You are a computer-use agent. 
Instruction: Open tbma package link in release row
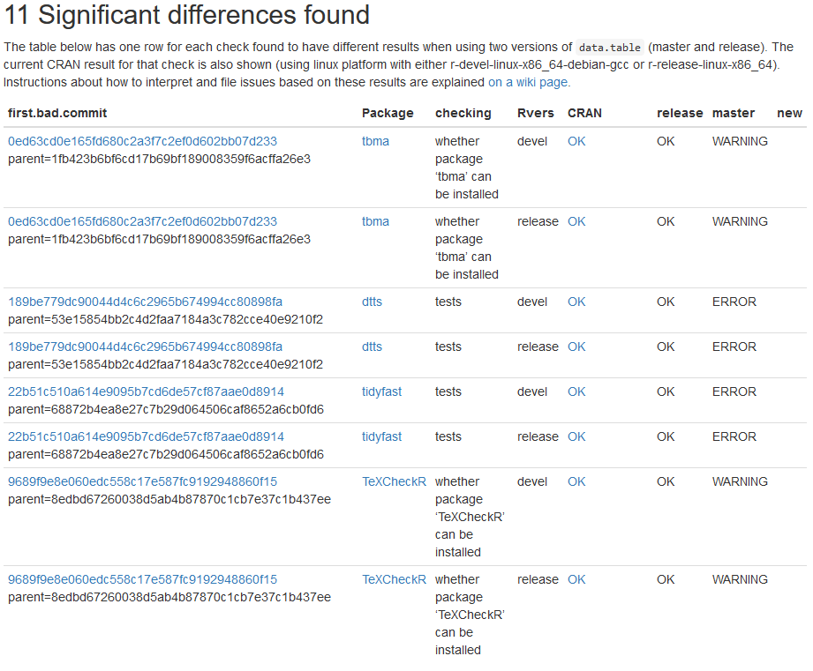click(x=375, y=221)
